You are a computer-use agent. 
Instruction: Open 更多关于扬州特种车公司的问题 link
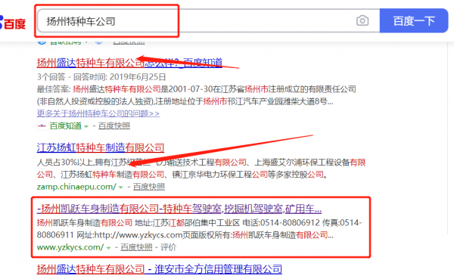coord(98,113)
